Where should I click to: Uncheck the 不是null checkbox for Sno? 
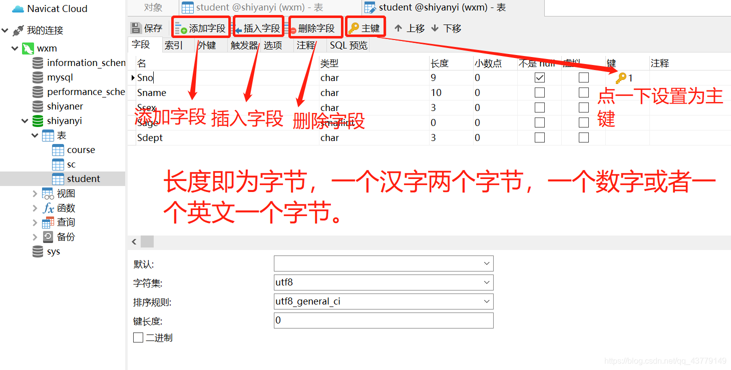[x=539, y=77]
